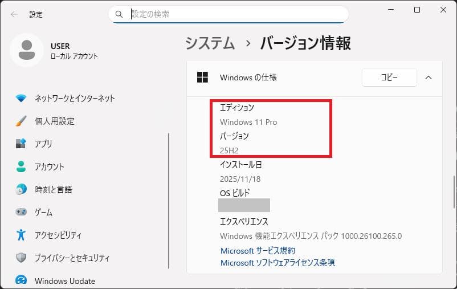Click the network Wi-Fi icon
Viewport: 457px width, 289px height.
point(21,98)
